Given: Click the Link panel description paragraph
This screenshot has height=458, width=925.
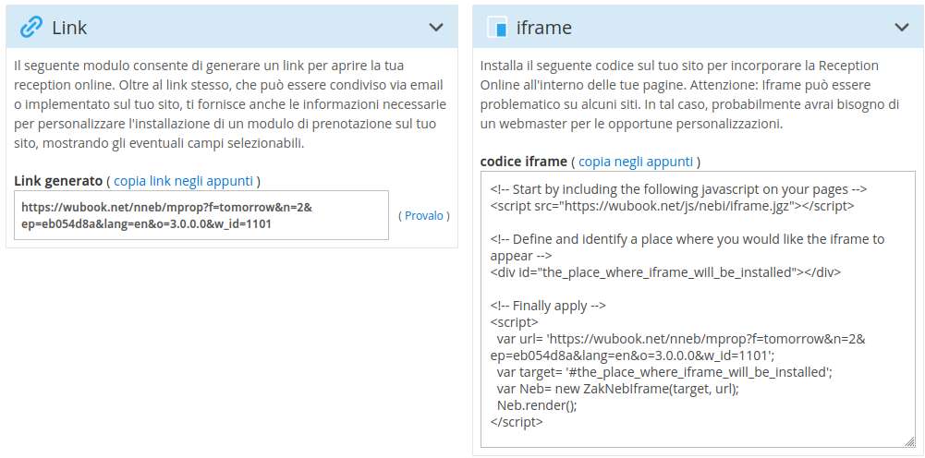Looking at the screenshot, I should coord(230,104).
